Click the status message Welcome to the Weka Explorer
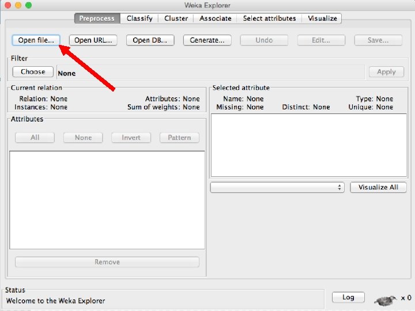Viewport: 415px width, 311px height. 55,301
